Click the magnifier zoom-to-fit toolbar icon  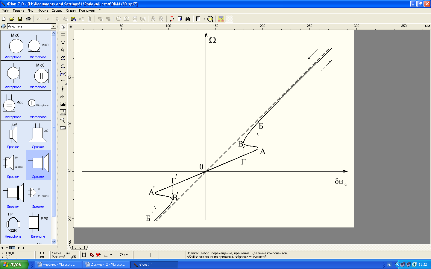[210, 19]
